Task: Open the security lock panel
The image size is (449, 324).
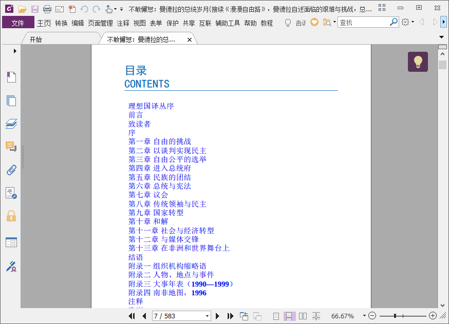Action: [11, 216]
